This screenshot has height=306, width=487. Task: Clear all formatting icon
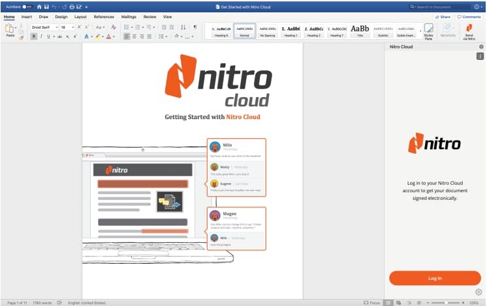coord(114,27)
